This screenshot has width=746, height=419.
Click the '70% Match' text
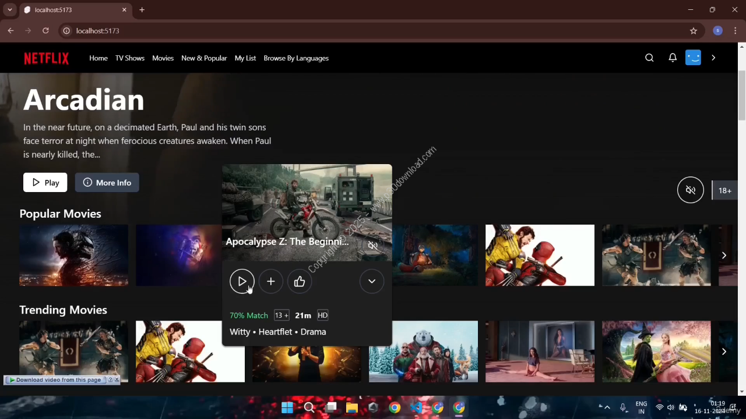[x=249, y=315]
